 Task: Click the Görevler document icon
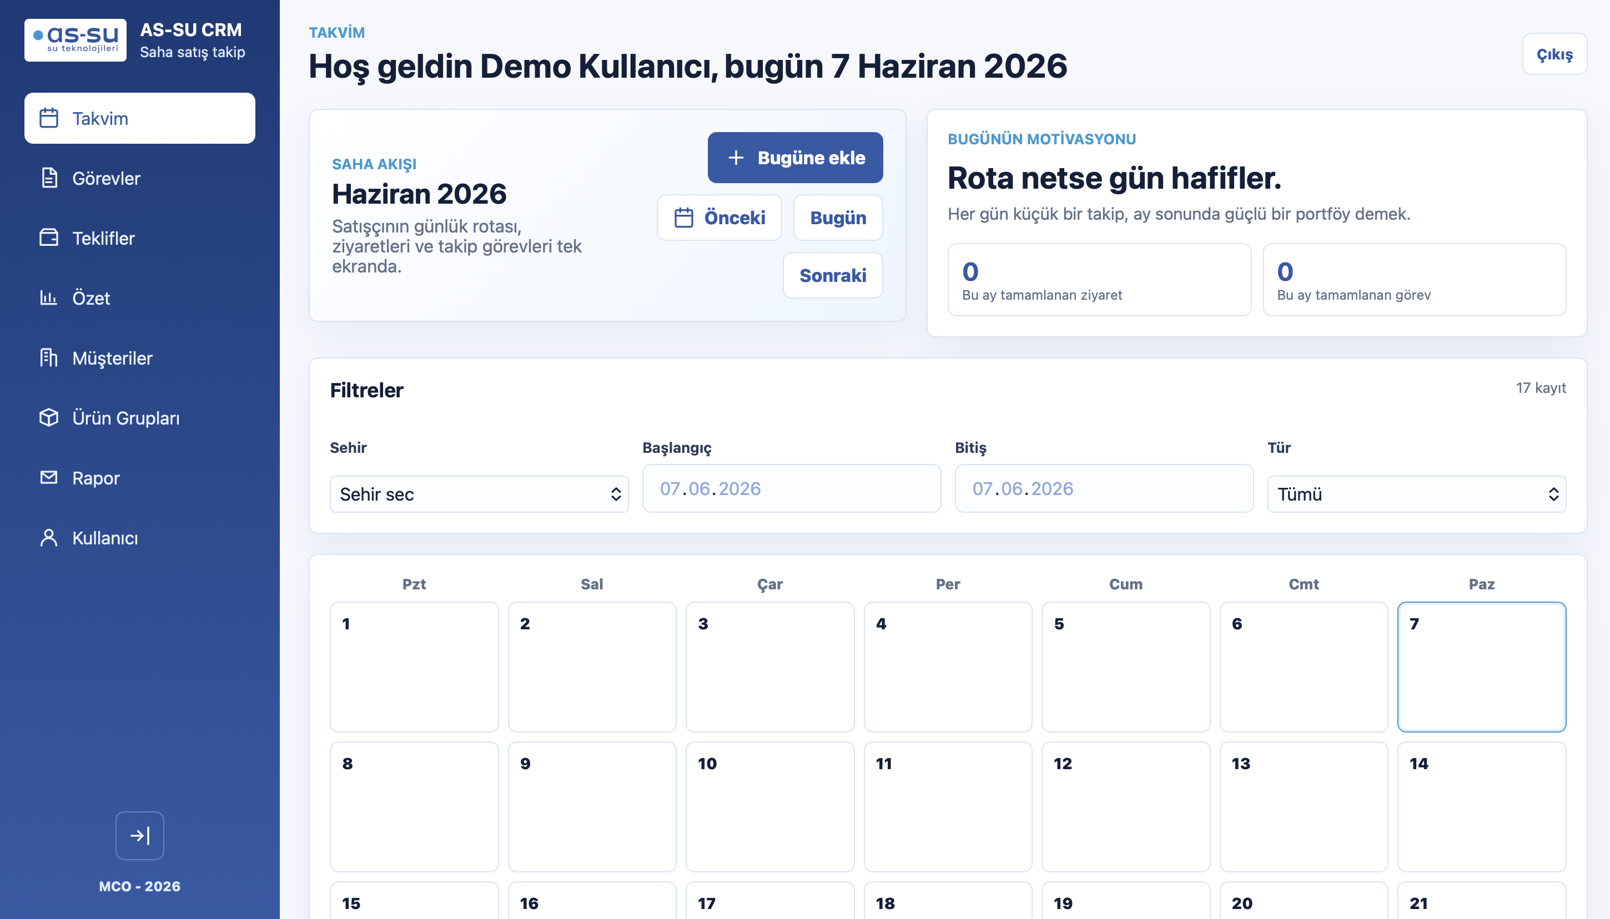(49, 178)
